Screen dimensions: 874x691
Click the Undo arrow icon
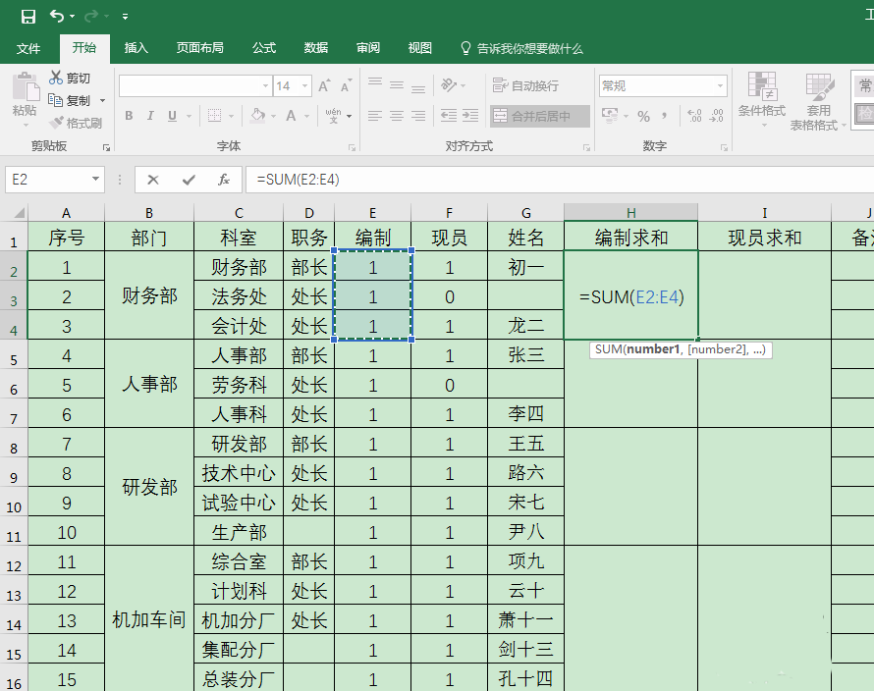pos(57,17)
